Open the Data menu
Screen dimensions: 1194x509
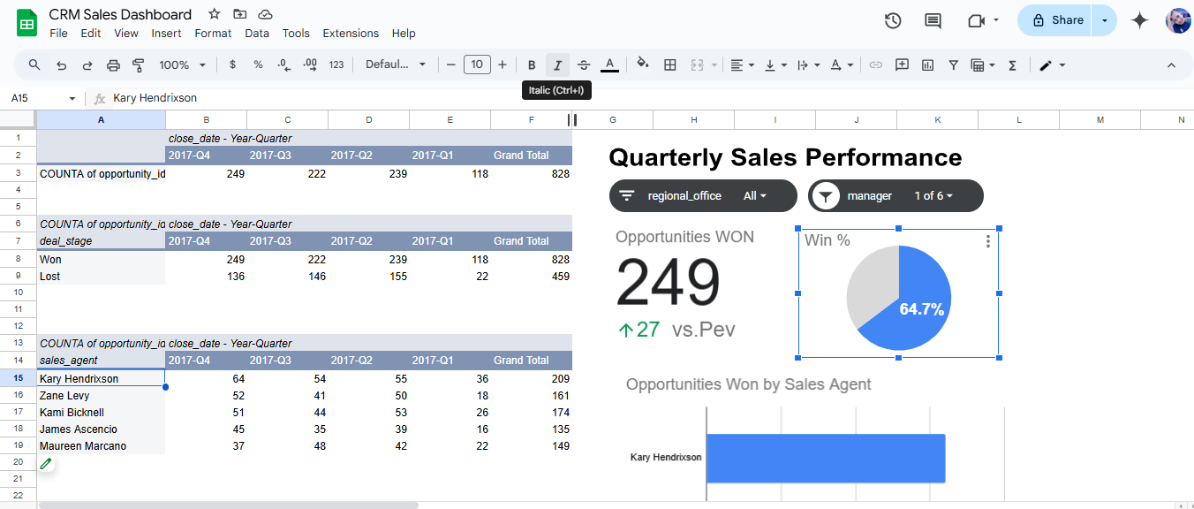pos(257,33)
